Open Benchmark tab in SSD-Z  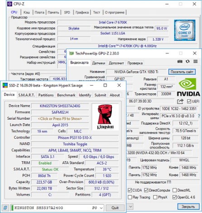point(66,95)
